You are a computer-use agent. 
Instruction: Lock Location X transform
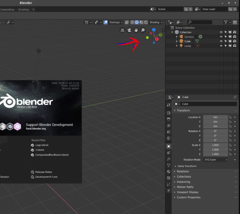pyautogui.click(x=230, y=117)
